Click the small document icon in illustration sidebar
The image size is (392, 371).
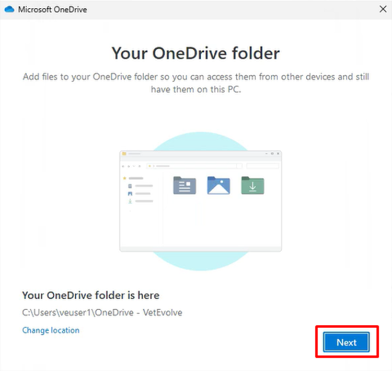[x=130, y=186]
